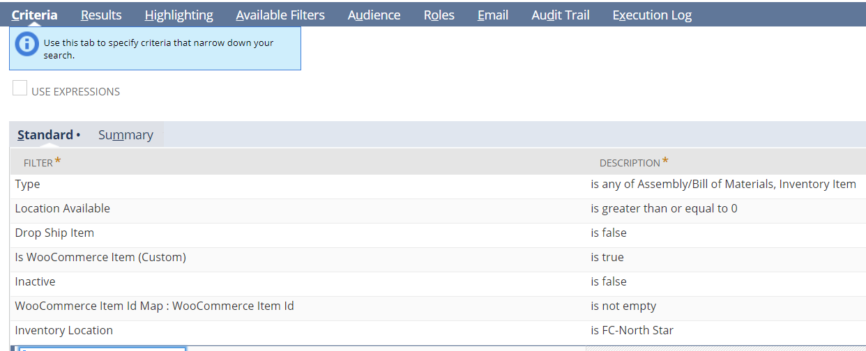
Task: Click the 'is FC-North Star' description
Action: click(x=632, y=331)
